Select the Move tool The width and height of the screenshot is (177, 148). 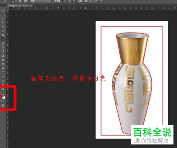pos(3,10)
